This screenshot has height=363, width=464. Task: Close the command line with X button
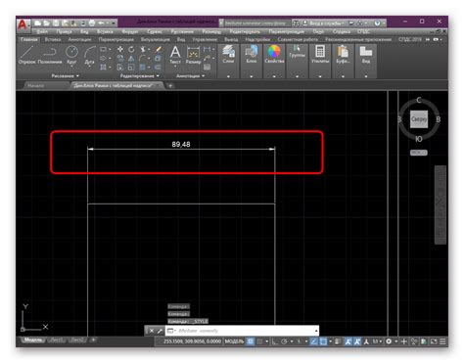pyautogui.click(x=151, y=331)
